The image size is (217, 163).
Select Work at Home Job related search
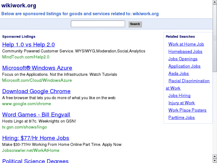point(186,44)
